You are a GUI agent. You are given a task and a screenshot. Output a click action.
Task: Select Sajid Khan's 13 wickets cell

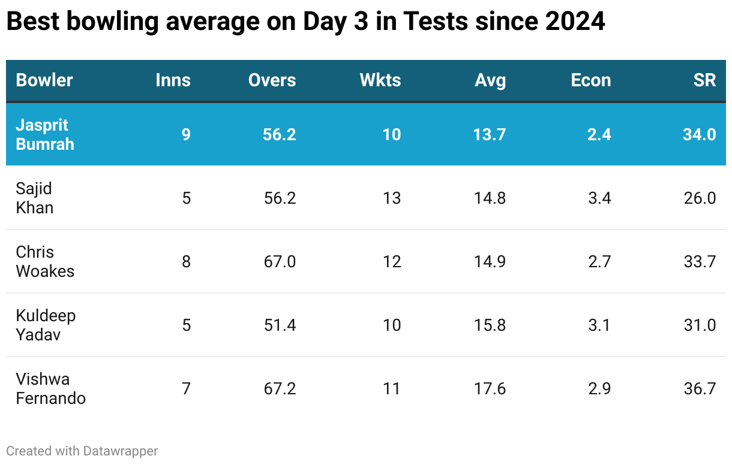coord(391,198)
